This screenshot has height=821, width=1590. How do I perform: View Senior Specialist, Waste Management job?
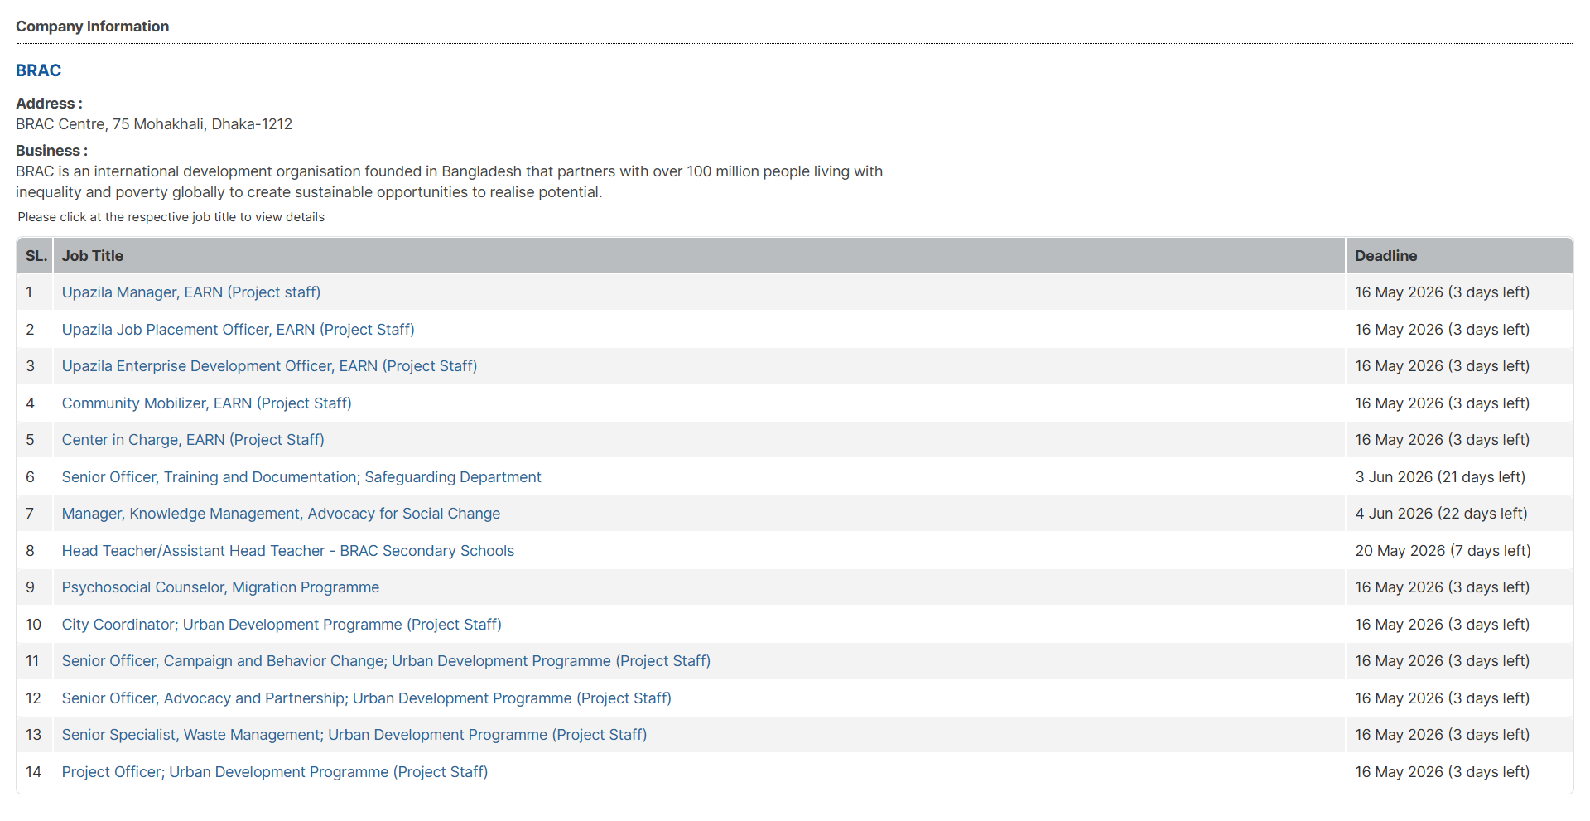354,735
